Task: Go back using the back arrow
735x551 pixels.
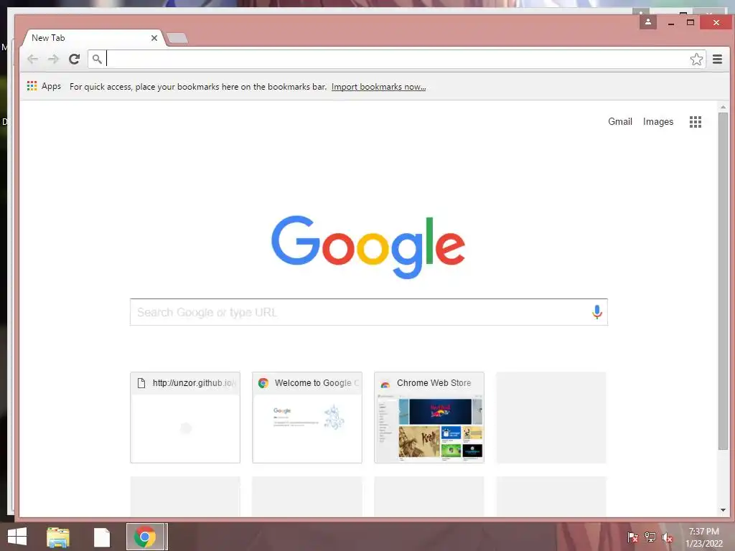Action: tap(33, 59)
